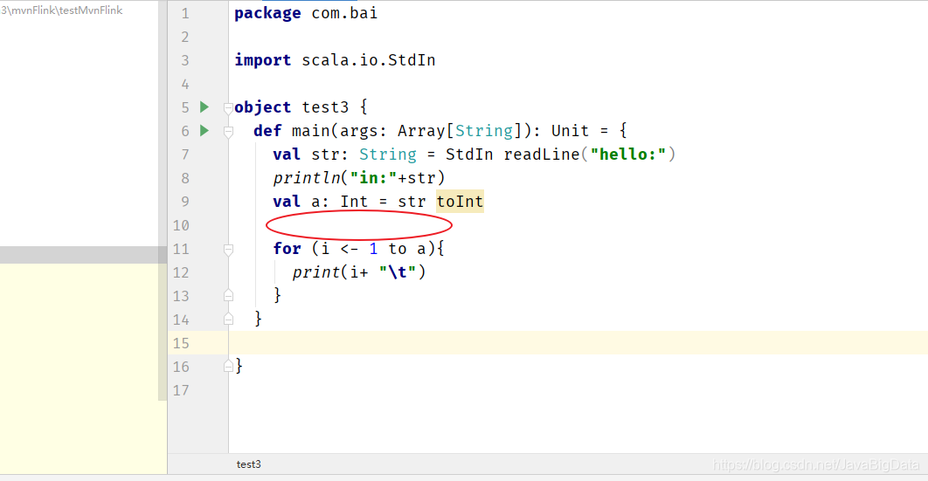Click fold end marker on line 16
This screenshot has width=928, height=481.
(228, 367)
